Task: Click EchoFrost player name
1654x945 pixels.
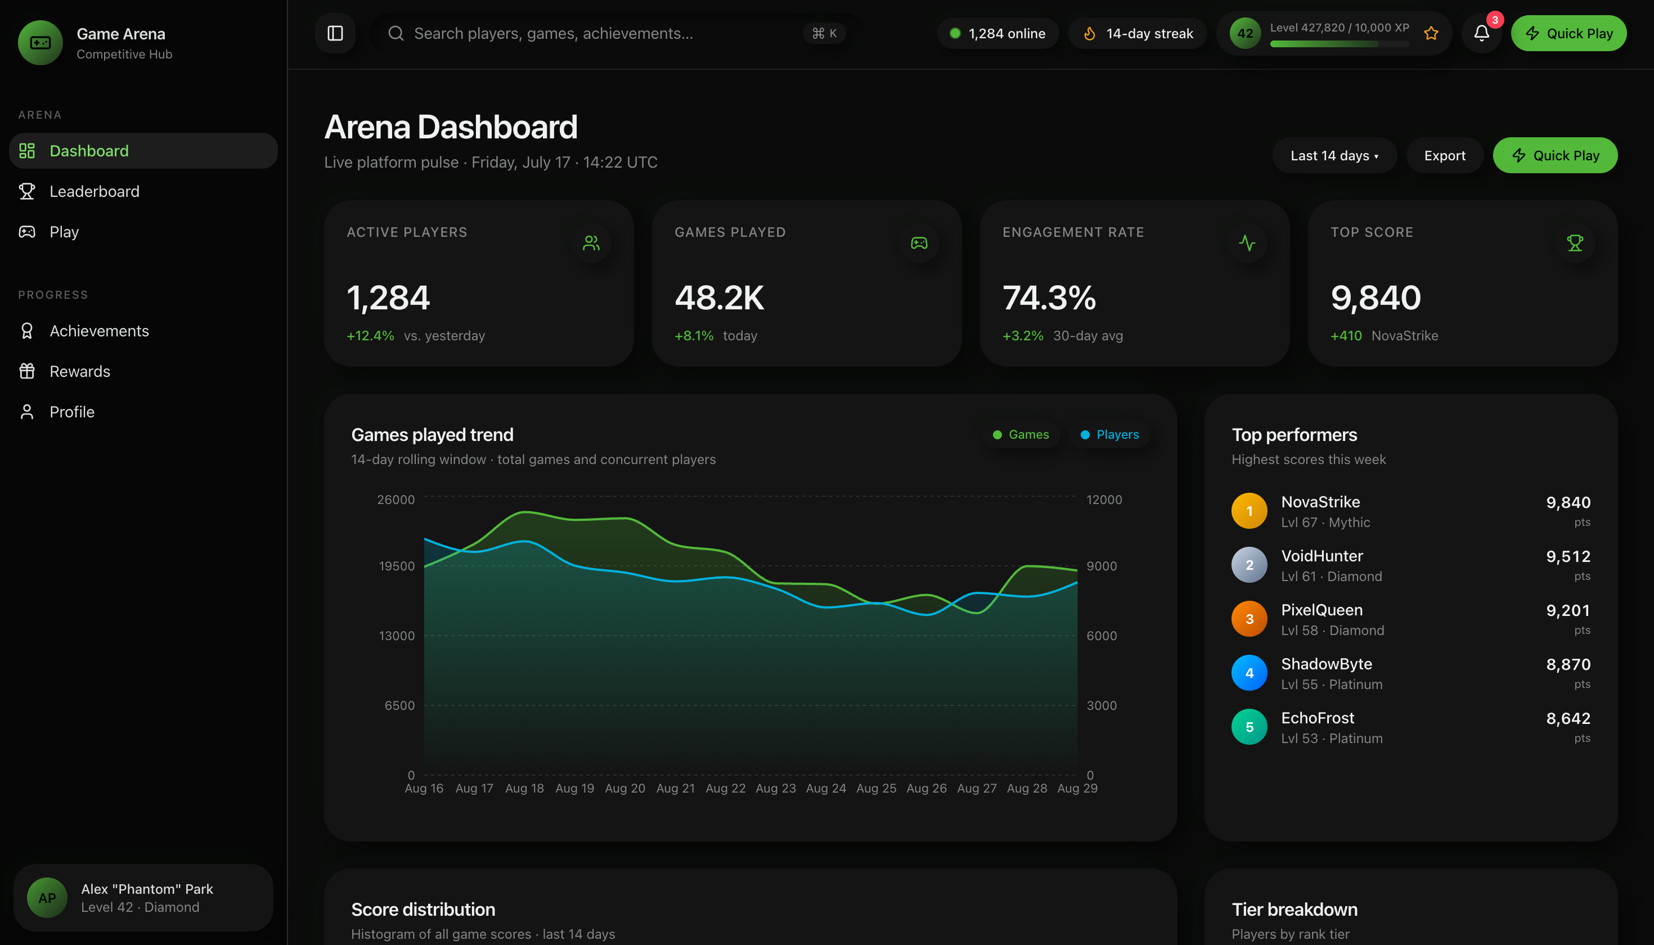Action: [1317, 718]
